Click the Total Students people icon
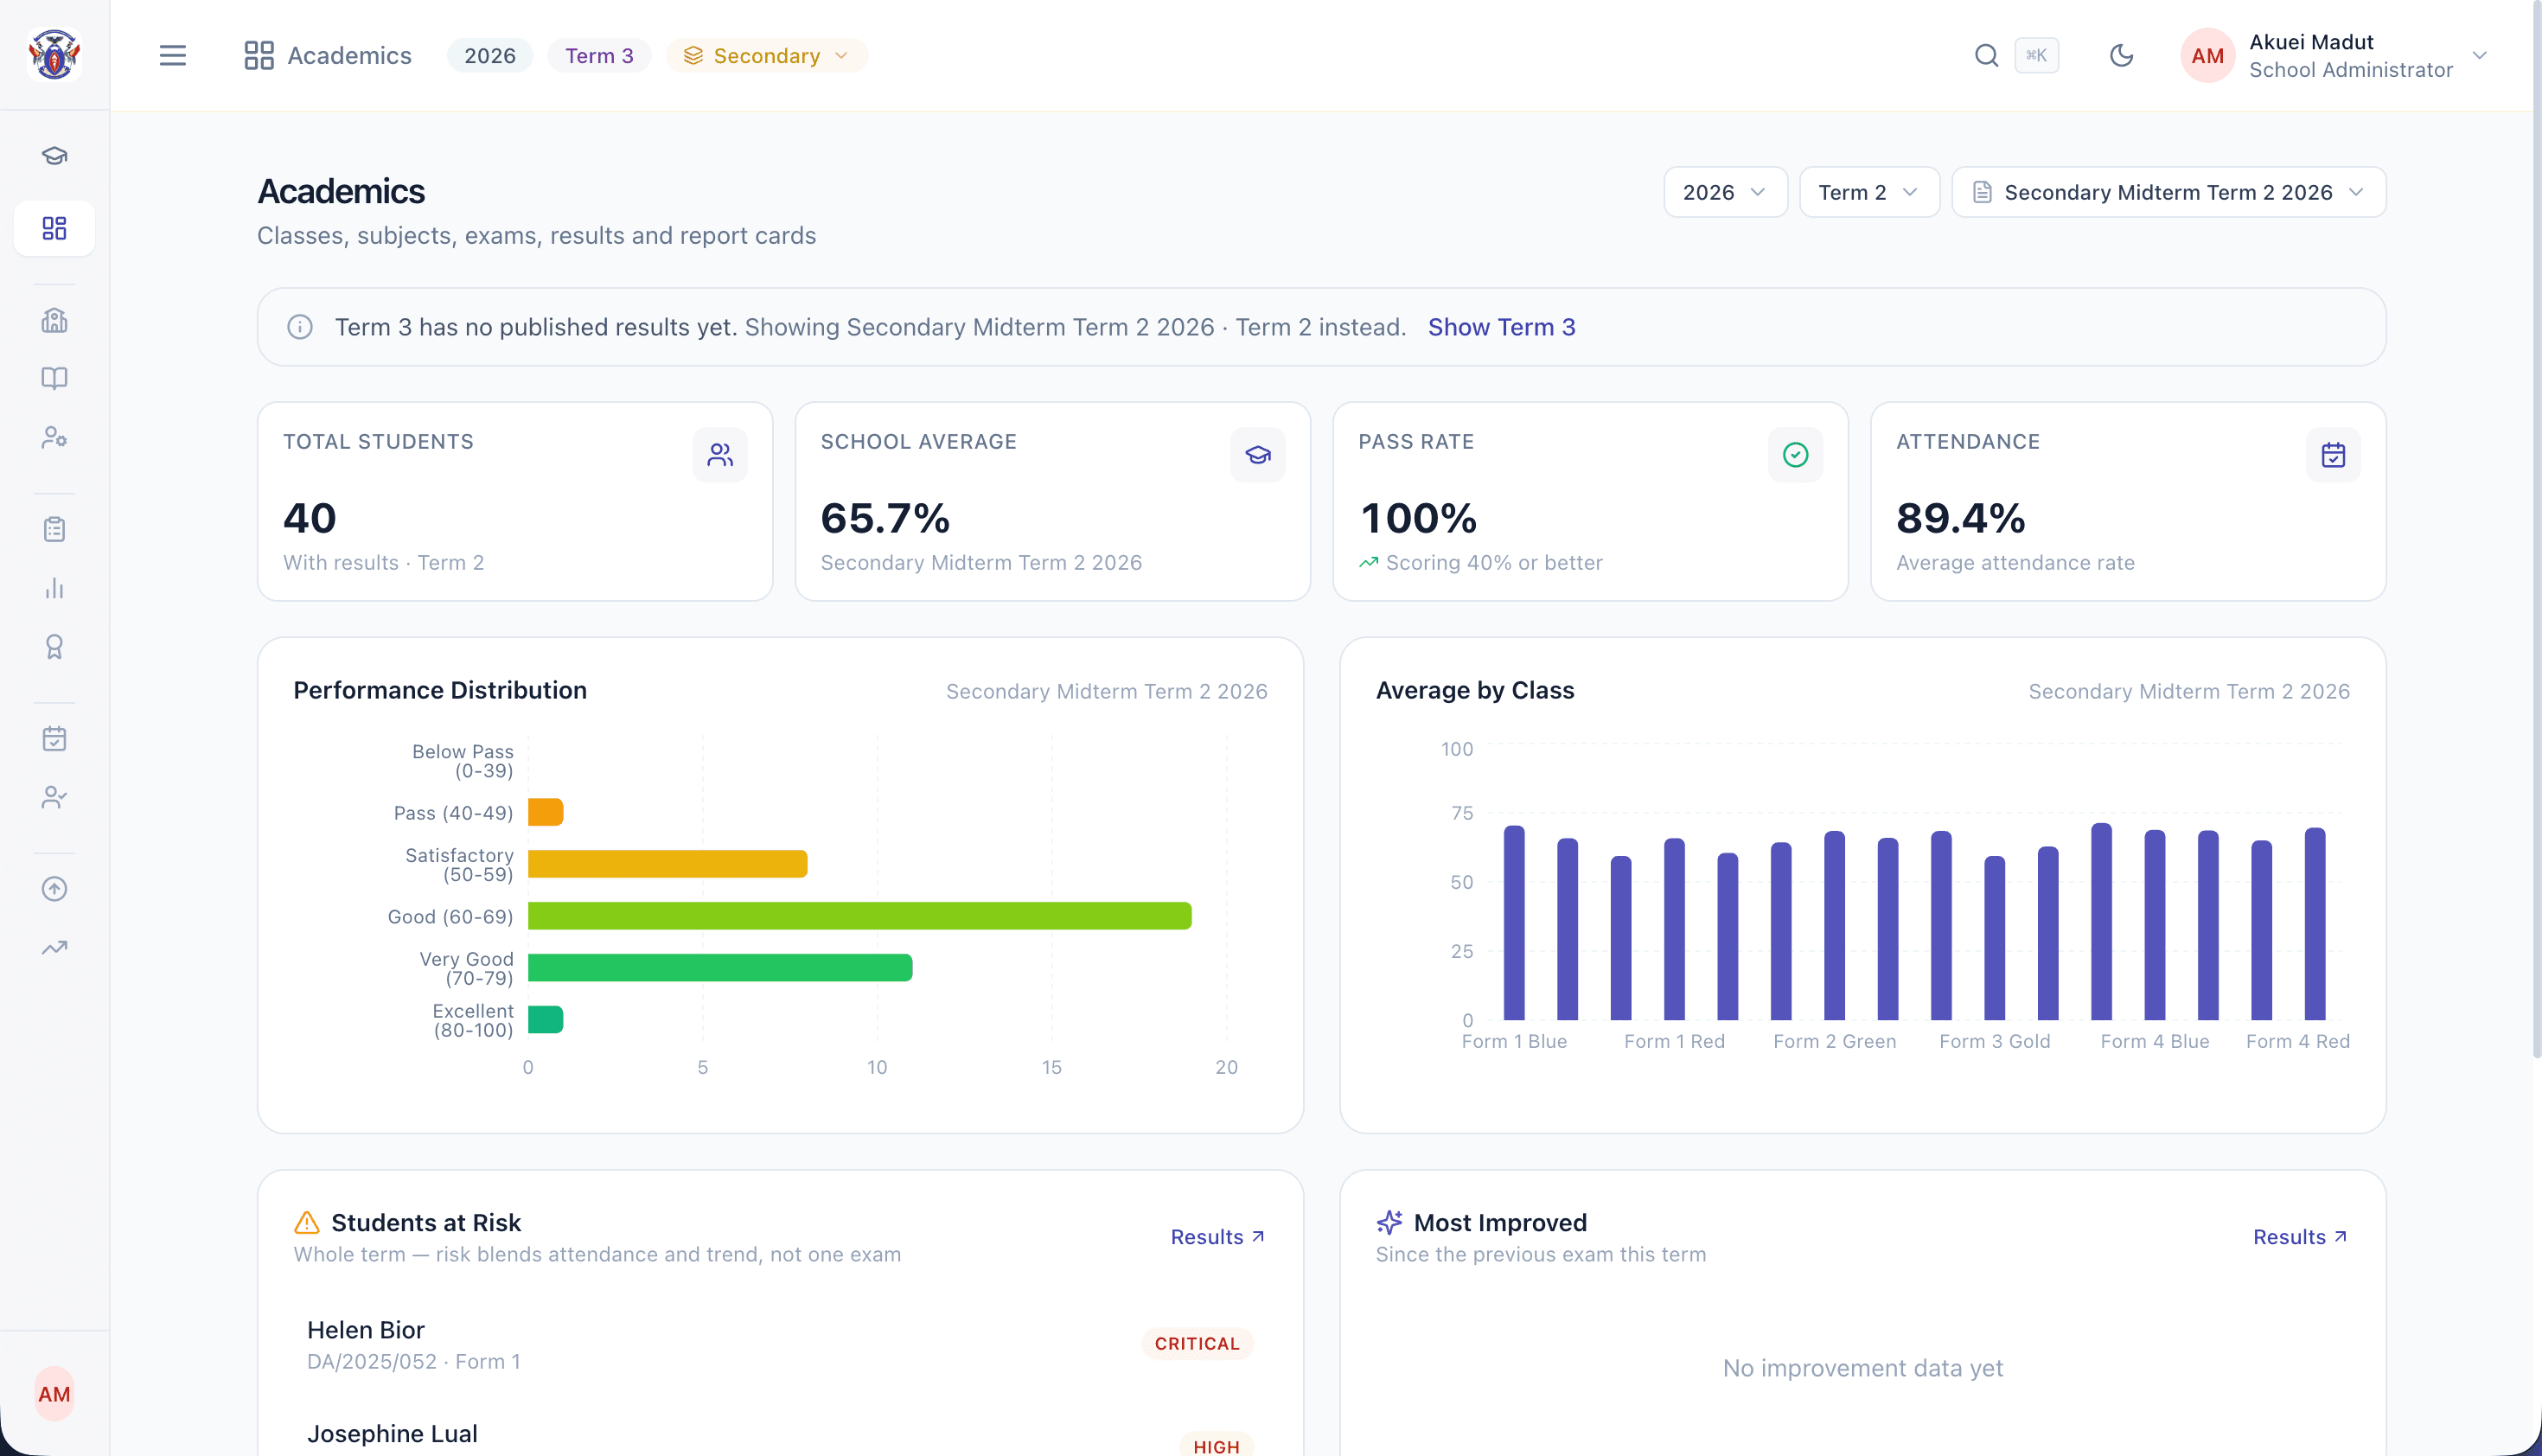The image size is (2542, 1456). [x=720, y=455]
